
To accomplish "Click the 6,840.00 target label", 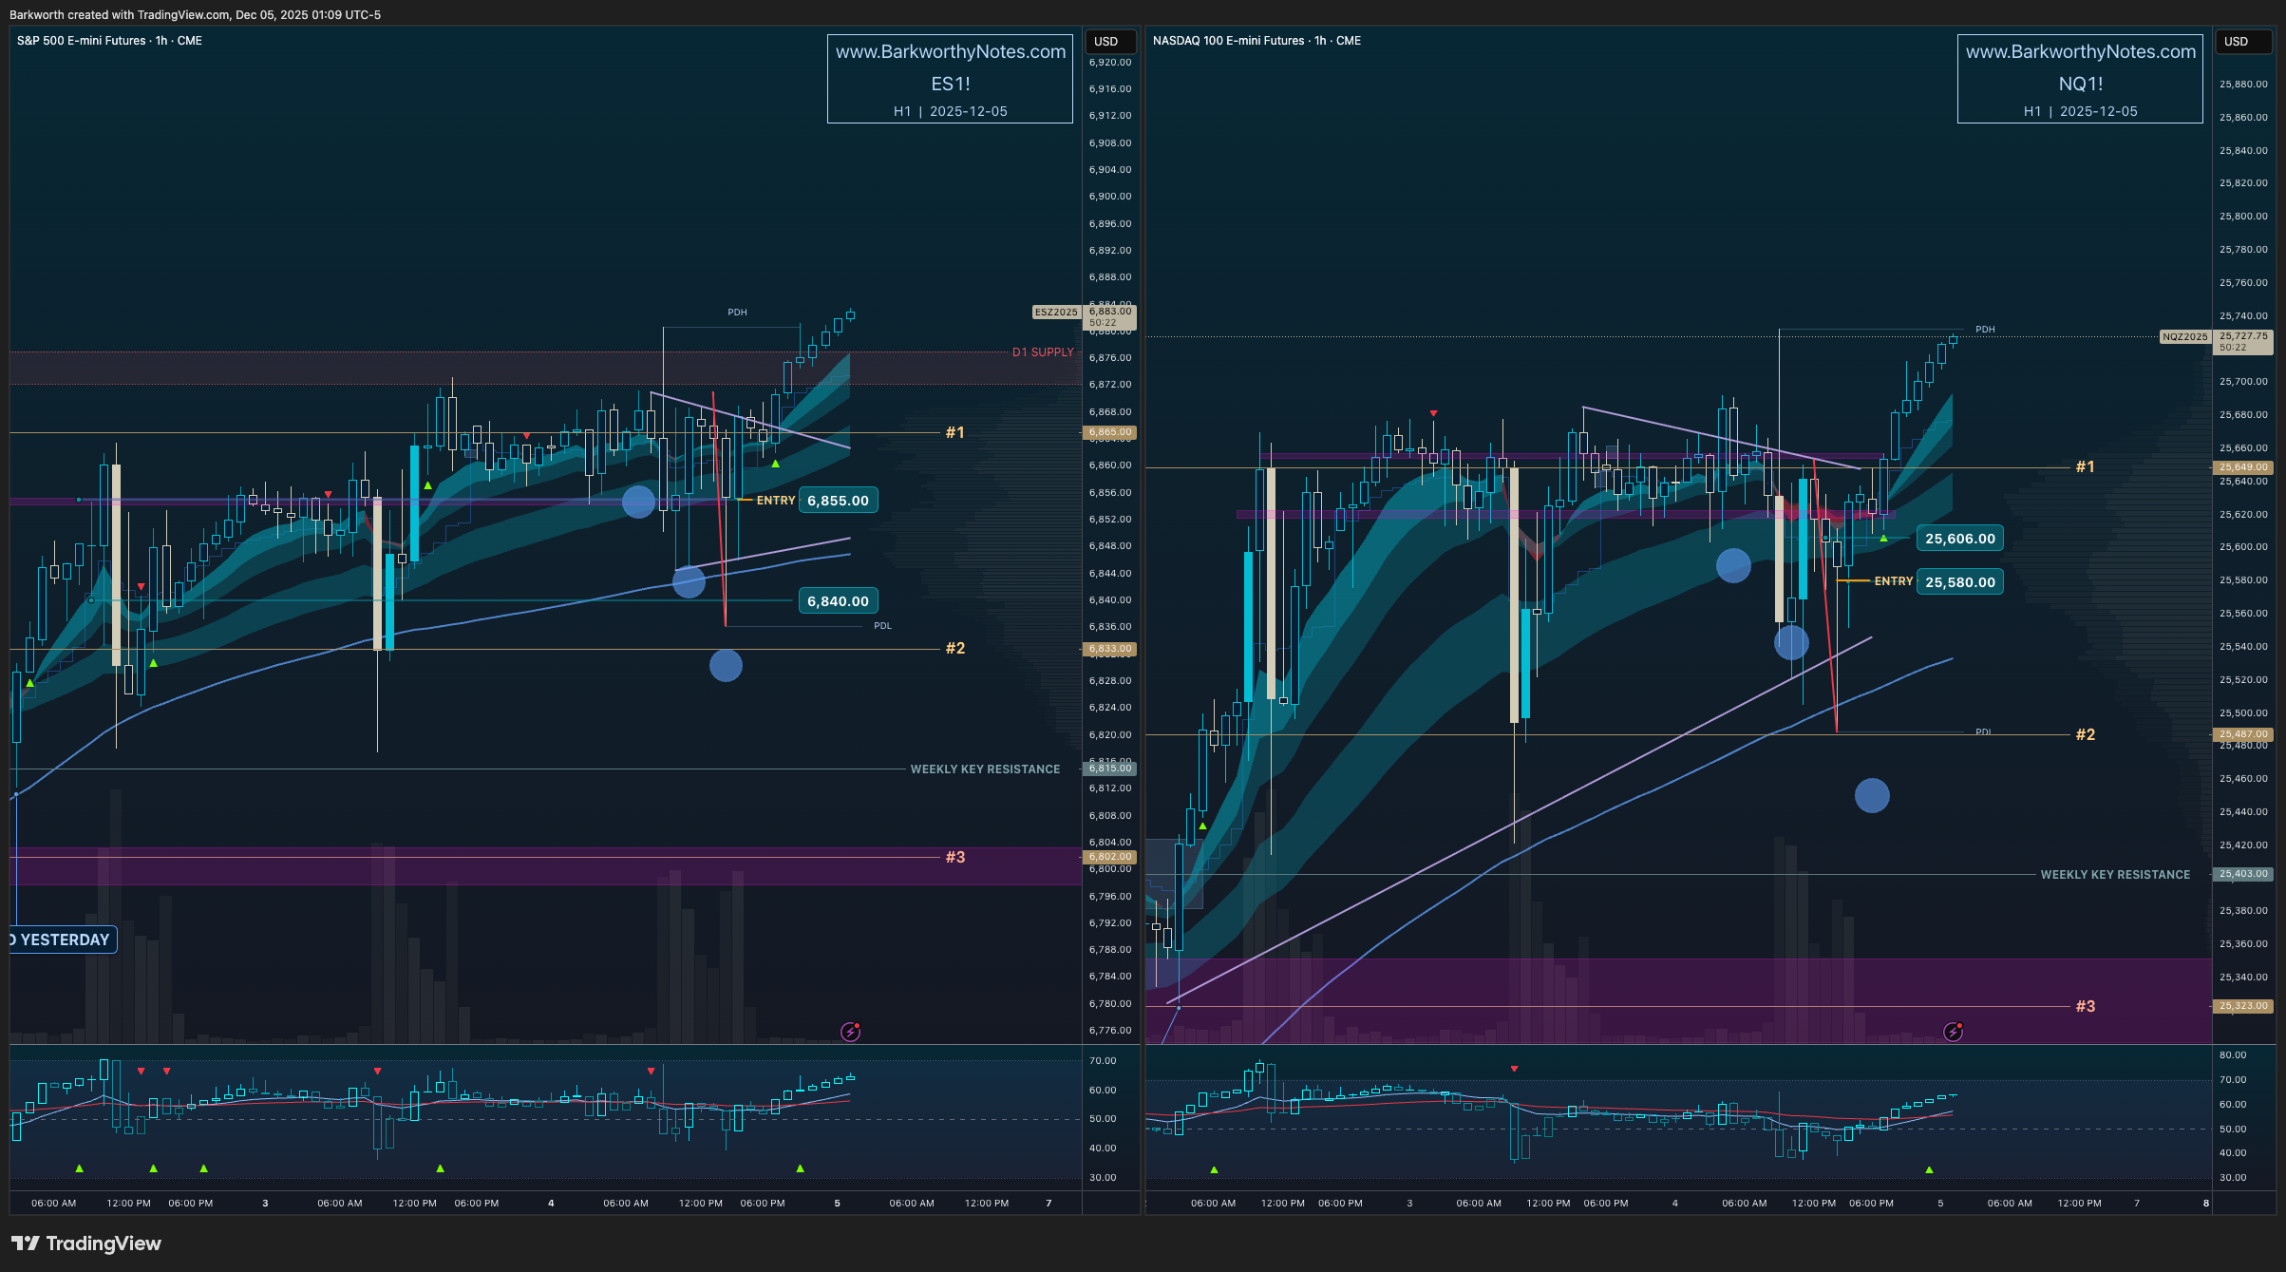I will pos(837,601).
